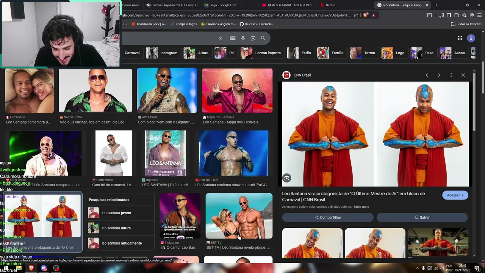
Task: Click the Salvar save button
Action: (x=422, y=217)
